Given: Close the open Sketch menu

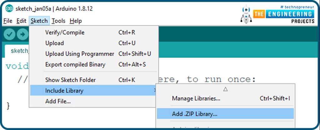Looking at the screenshot, I should (x=39, y=21).
